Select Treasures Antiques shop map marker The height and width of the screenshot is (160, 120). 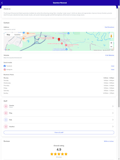67,49
